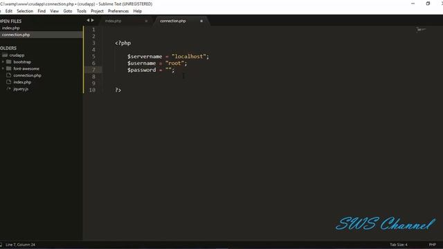Select the font-awesome folder
443x249 pixels.
26,68
